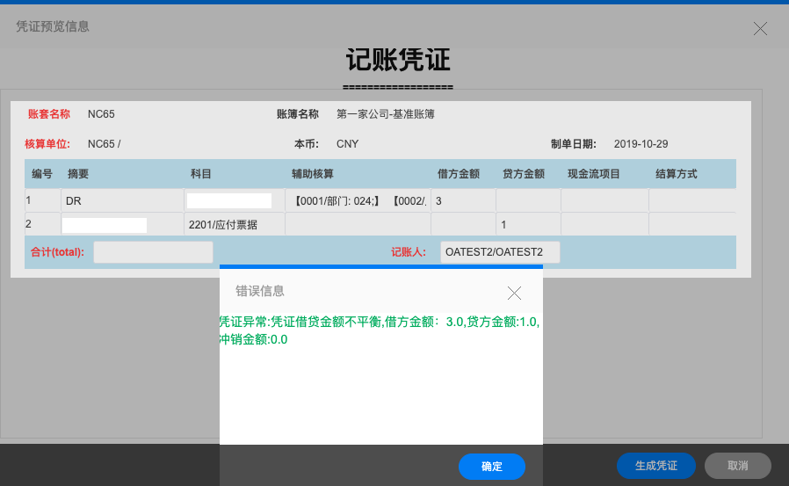Click the 贷方金额 column header

pyautogui.click(x=524, y=174)
